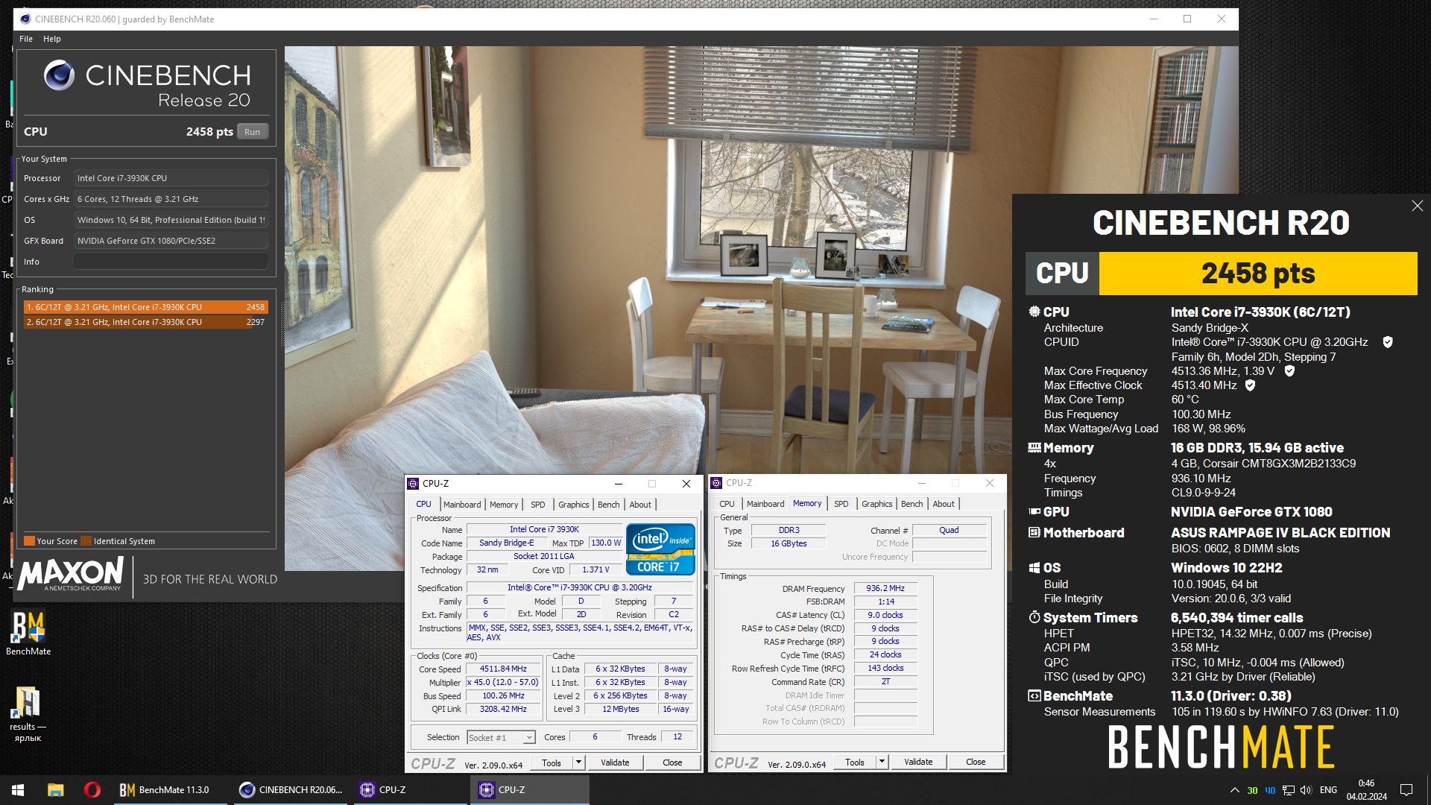Screen dimensions: 1431x805
Task: Open the Help menu in Cinebench
Action: tap(51, 39)
